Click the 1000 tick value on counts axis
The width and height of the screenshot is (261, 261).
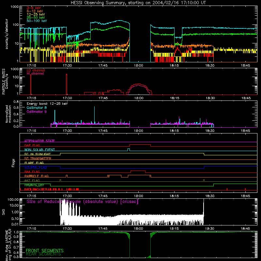(15, 7)
